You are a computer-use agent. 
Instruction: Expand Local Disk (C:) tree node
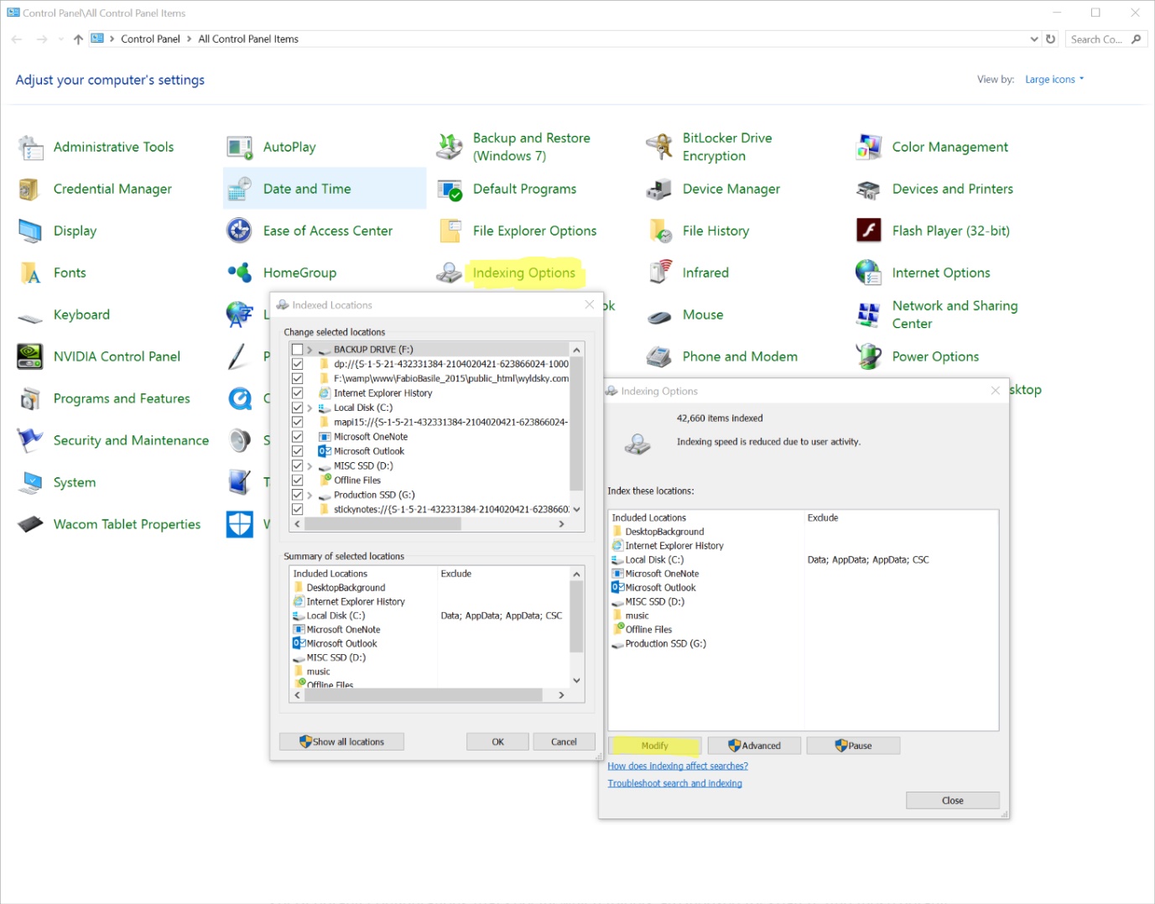pos(310,408)
